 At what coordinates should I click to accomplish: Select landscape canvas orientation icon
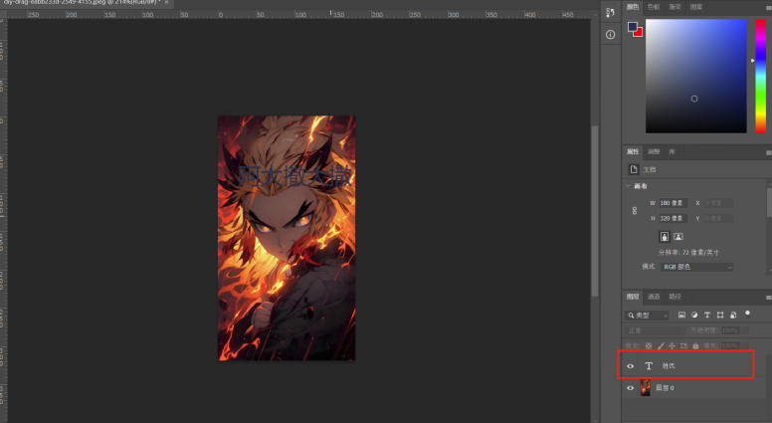678,237
